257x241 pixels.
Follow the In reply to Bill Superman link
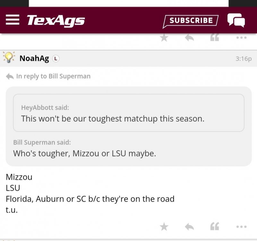(53, 76)
